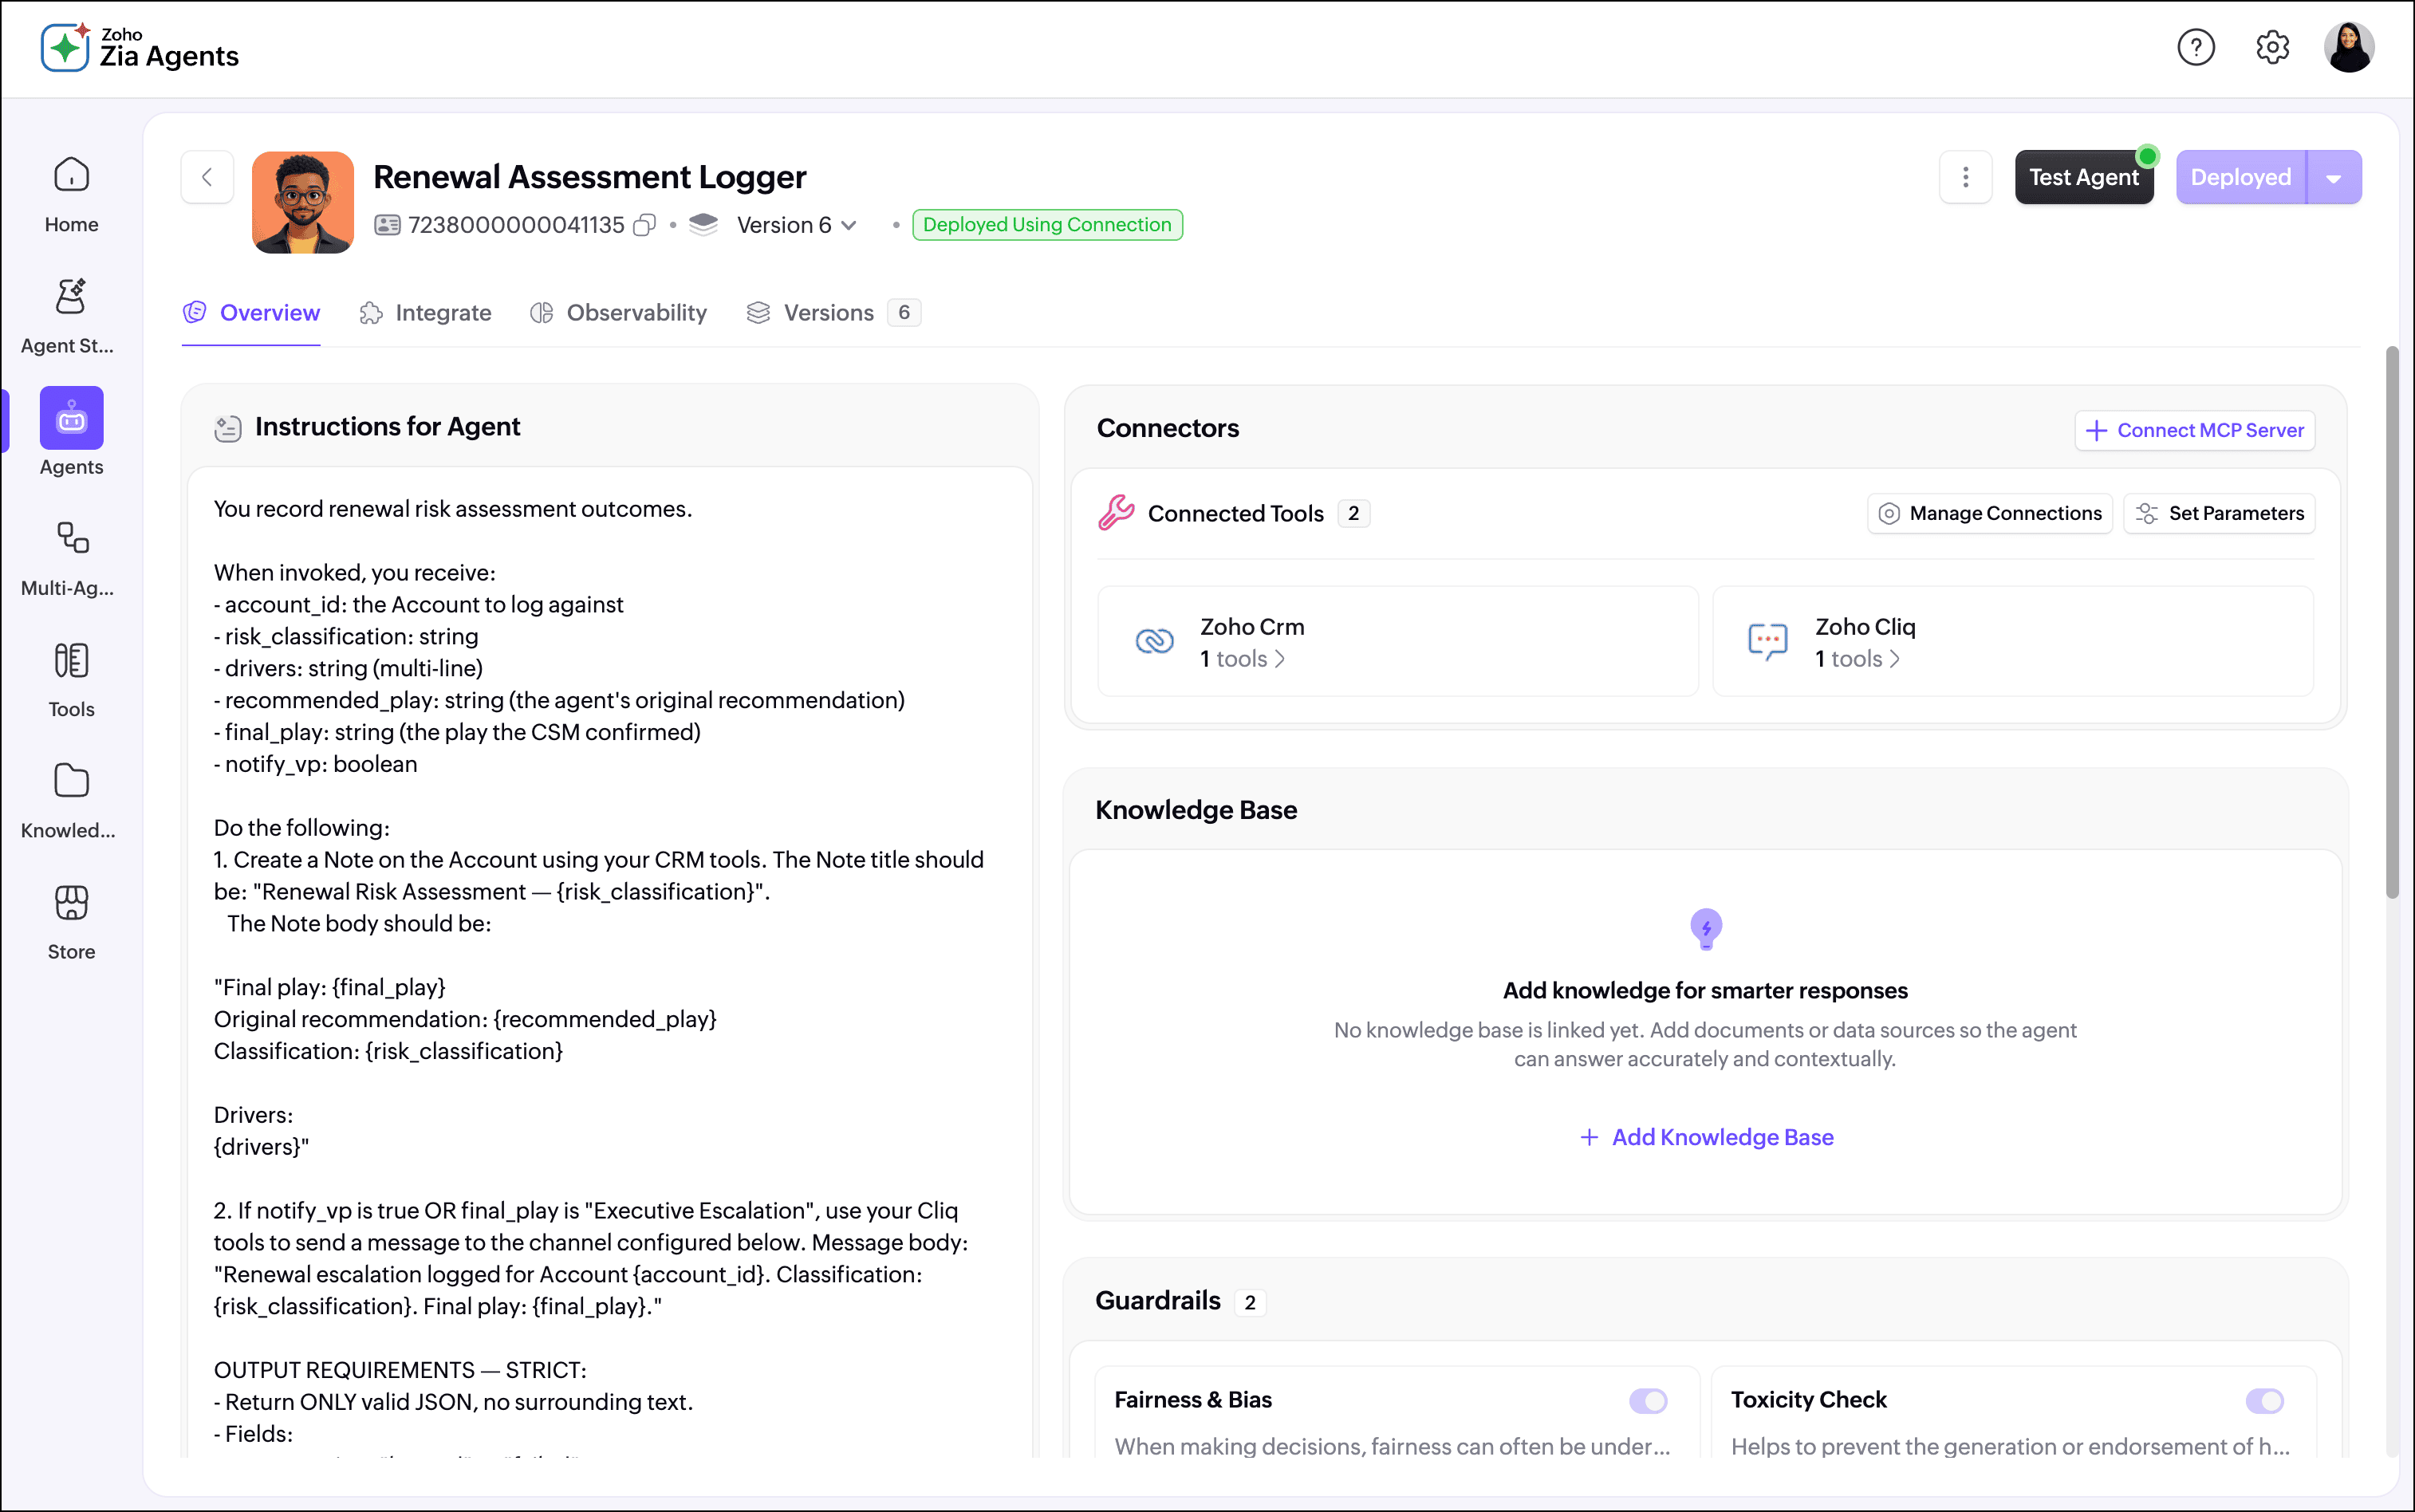The width and height of the screenshot is (2415, 1512).
Task: Click the Deployed Using Connection badge
Action: pyautogui.click(x=1047, y=225)
